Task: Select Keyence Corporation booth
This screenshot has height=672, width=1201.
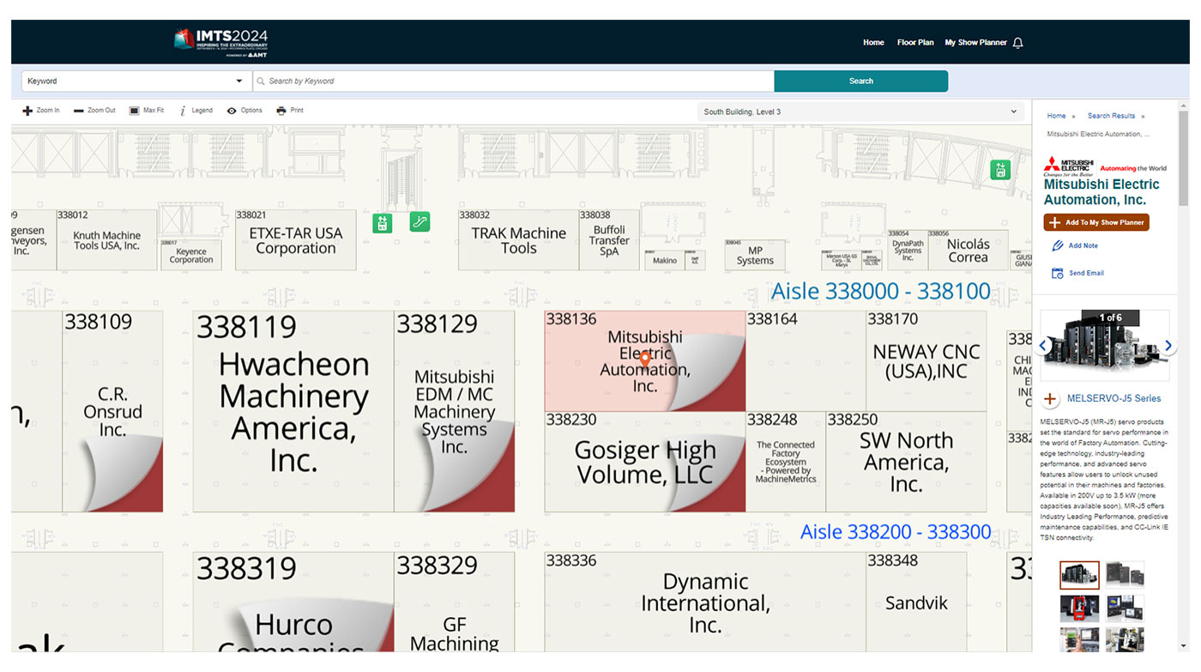Action: (x=191, y=255)
